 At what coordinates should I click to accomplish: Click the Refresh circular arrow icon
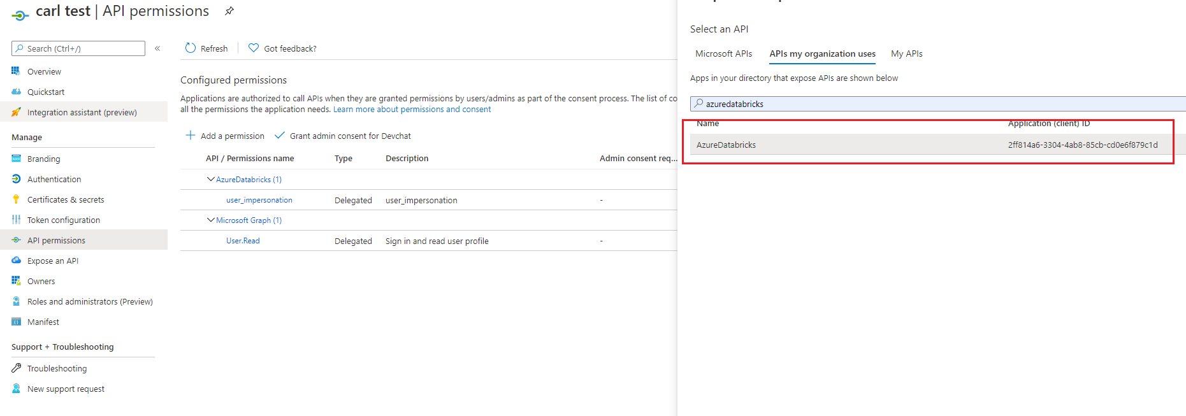point(191,48)
